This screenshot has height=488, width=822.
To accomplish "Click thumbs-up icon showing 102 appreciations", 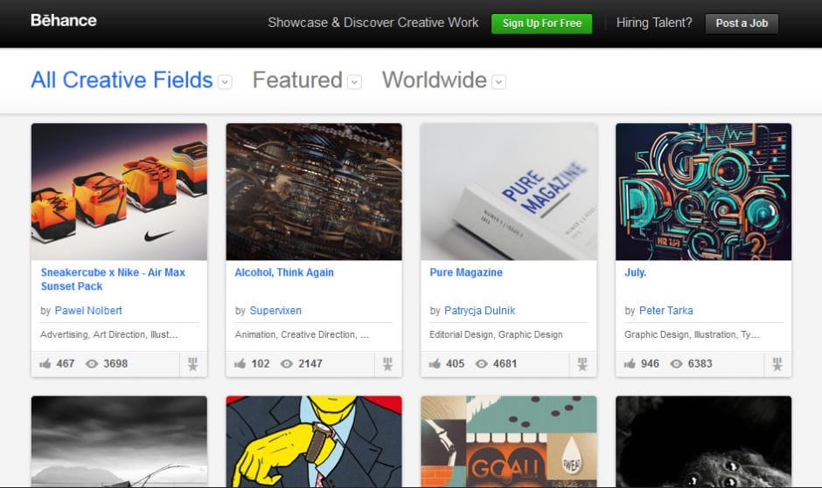I will (240, 363).
